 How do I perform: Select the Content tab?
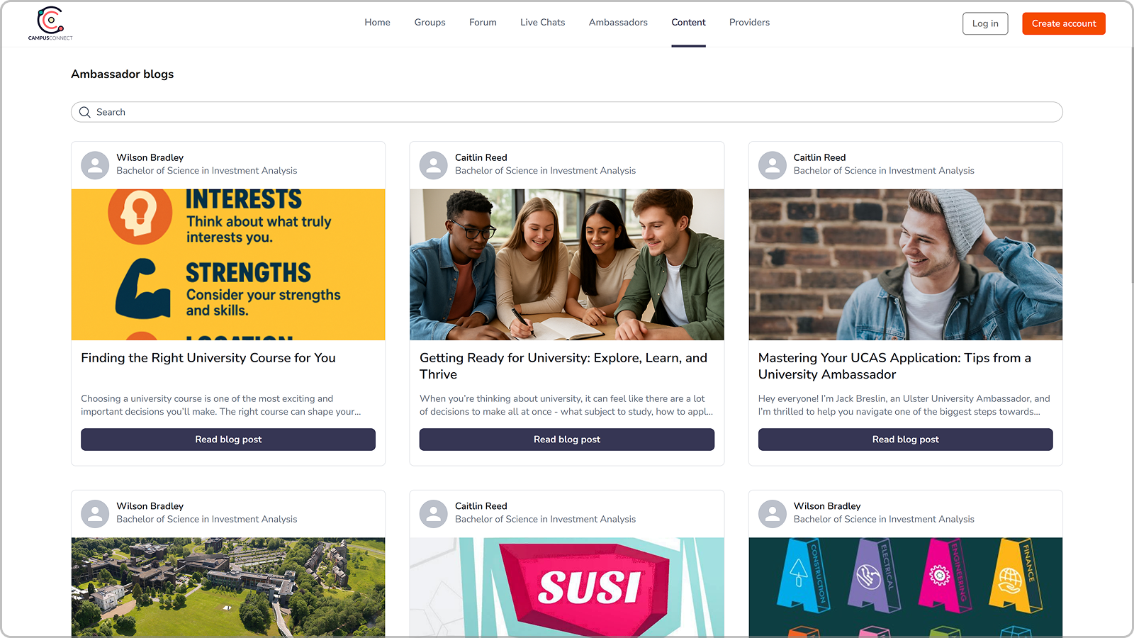tap(688, 23)
